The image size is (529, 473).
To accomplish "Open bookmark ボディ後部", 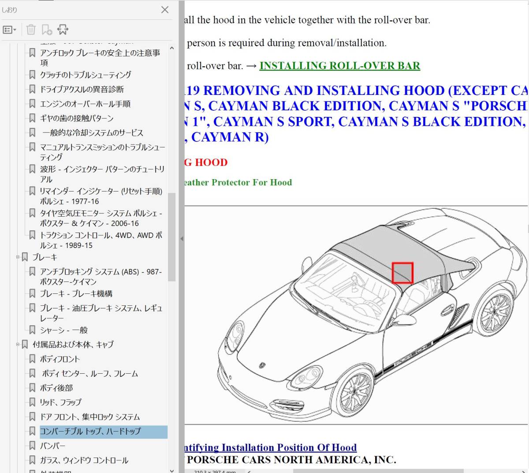I will (x=56, y=388).
